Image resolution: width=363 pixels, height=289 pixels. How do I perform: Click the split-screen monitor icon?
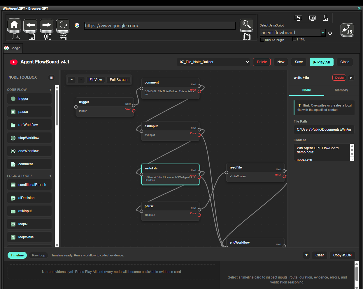tap(312, 18)
